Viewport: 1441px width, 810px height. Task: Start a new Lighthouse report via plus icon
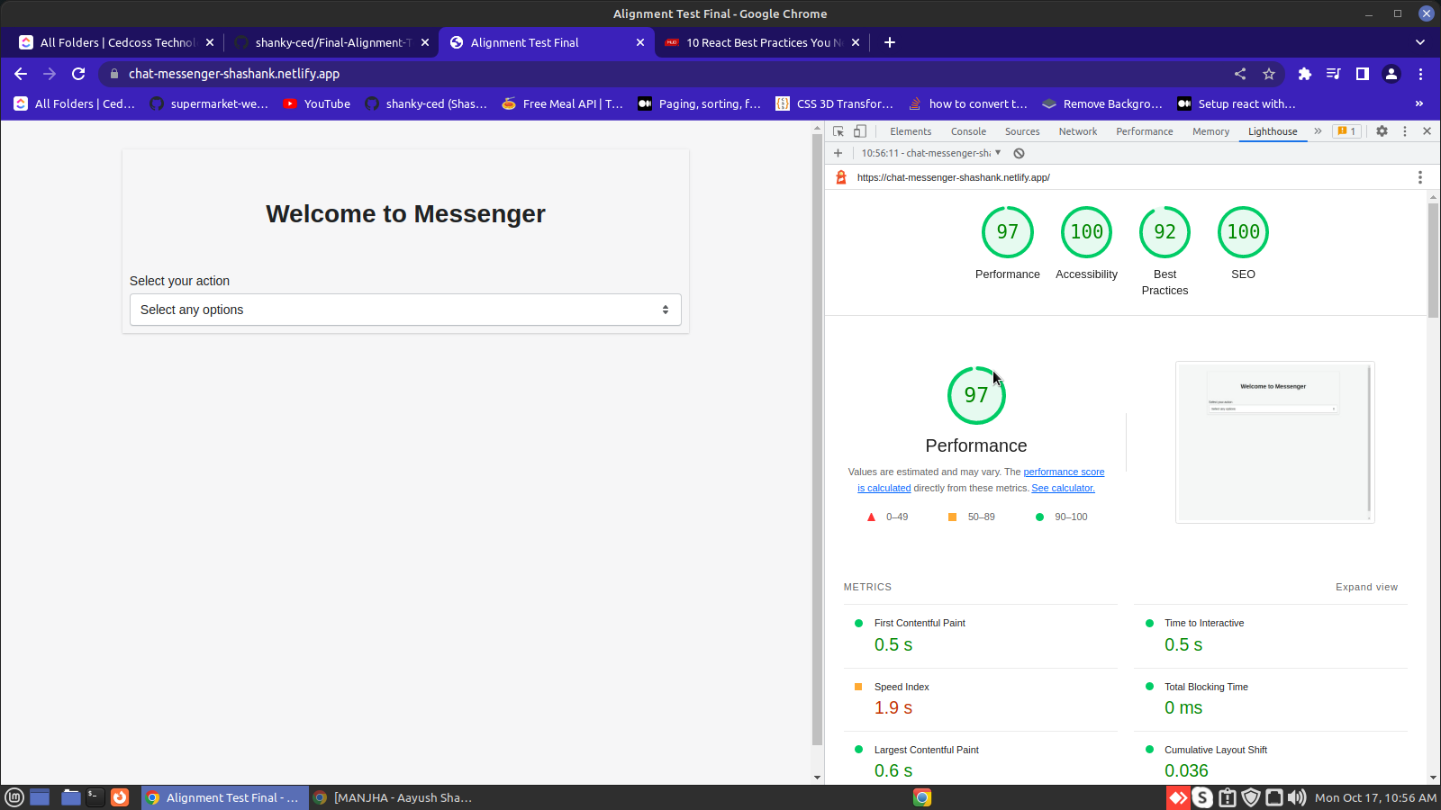pos(838,153)
